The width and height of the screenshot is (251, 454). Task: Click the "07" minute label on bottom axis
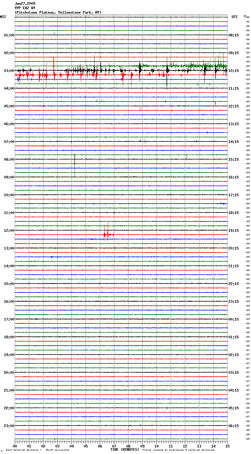pos(114,446)
